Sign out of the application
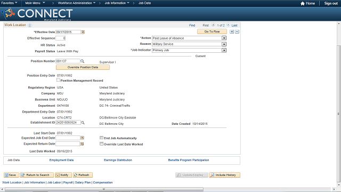 331,3
